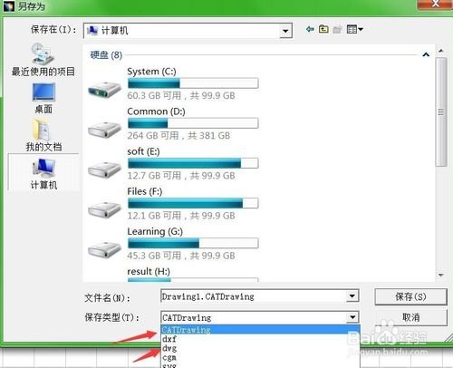453x368 pixels.
Task: Go up one folder level icon
Action: tap(323, 29)
